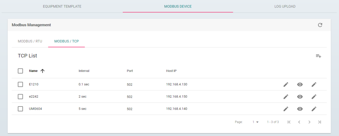Check the select-all checkbox in header

click(x=21, y=71)
